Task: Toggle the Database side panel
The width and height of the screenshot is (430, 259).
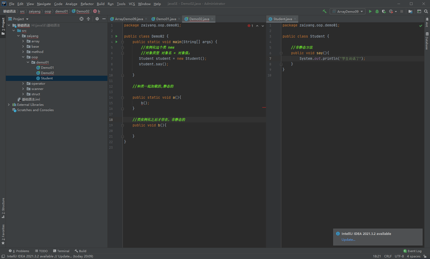Action: coord(427,41)
